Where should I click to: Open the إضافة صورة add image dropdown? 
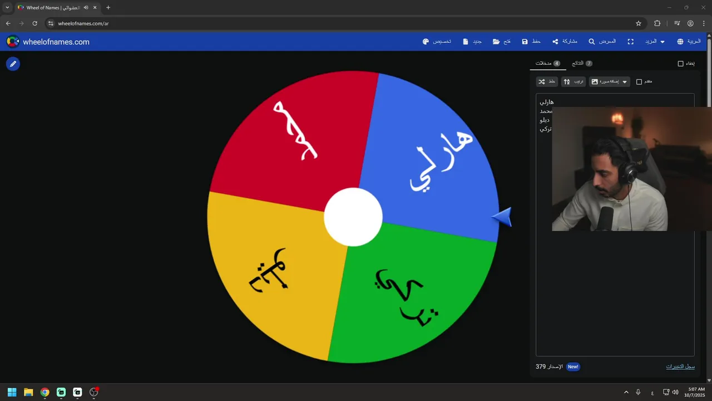[609, 82]
